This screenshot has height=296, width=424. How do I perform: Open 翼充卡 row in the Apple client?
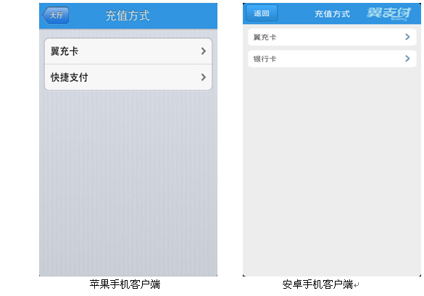click(128, 51)
